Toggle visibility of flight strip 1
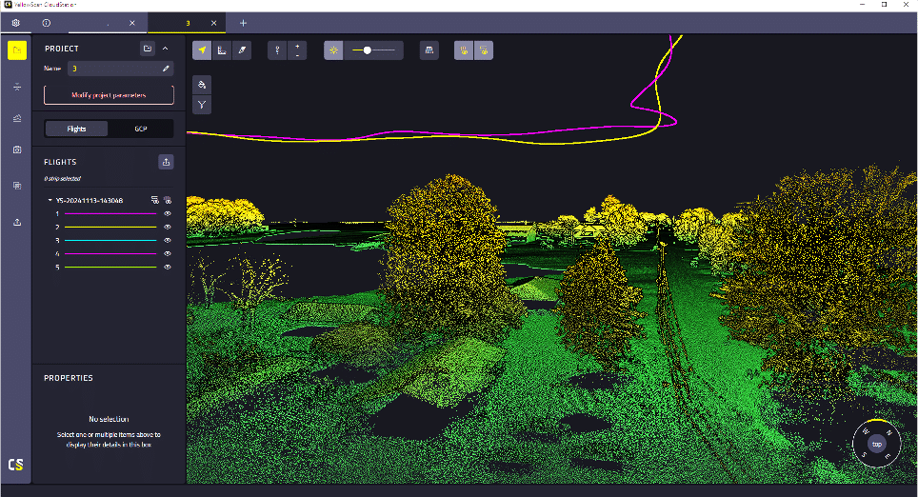Viewport: 918px width, 497px height. (x=168, y=214)
